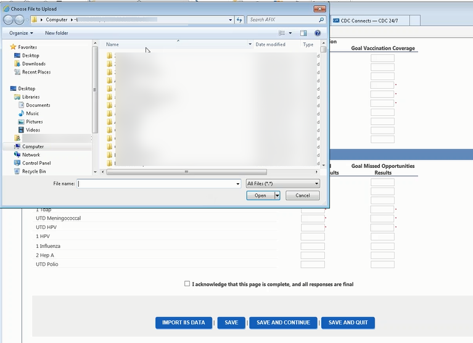Click SAVE AND QUIT button
This screenshot has height=343, width=473.
coord(348,323)
